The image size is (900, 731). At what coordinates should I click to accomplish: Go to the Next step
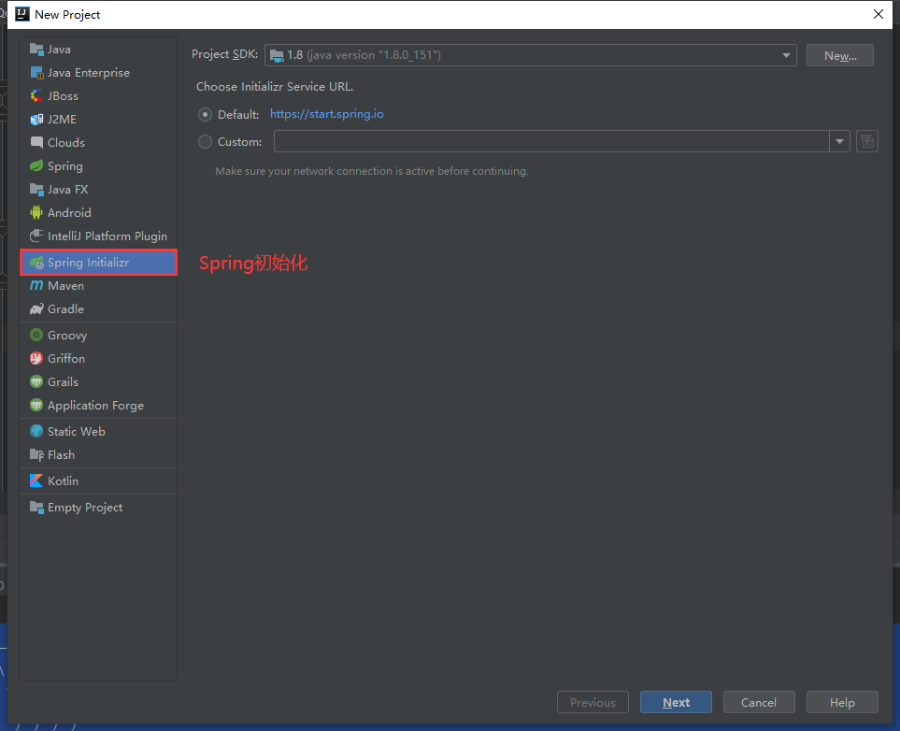tap(676, 702)
